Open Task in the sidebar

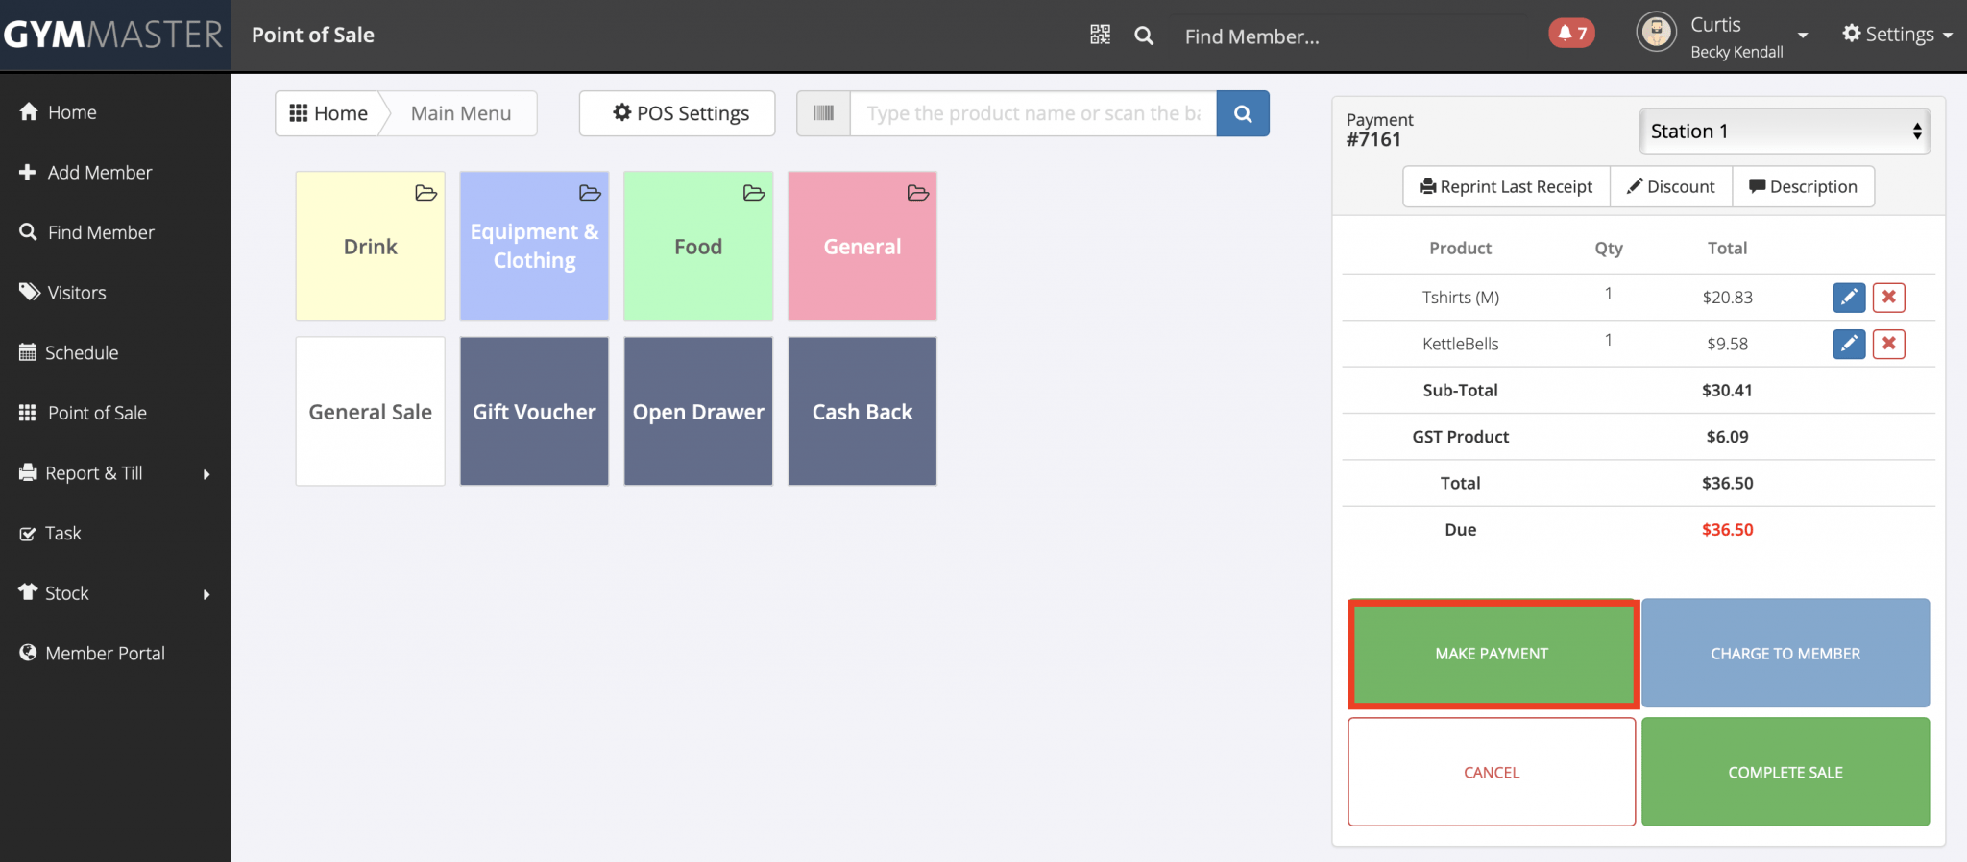tap(51, 533)
